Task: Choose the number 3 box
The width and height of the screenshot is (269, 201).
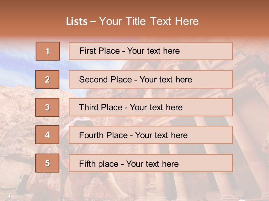Action: coord(47,107)
